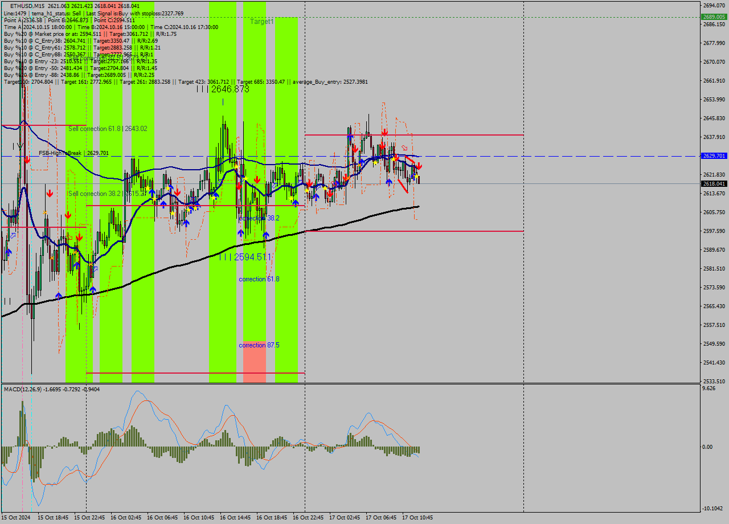Click the 15 Oct 22:45 time label

click(89, 518)
